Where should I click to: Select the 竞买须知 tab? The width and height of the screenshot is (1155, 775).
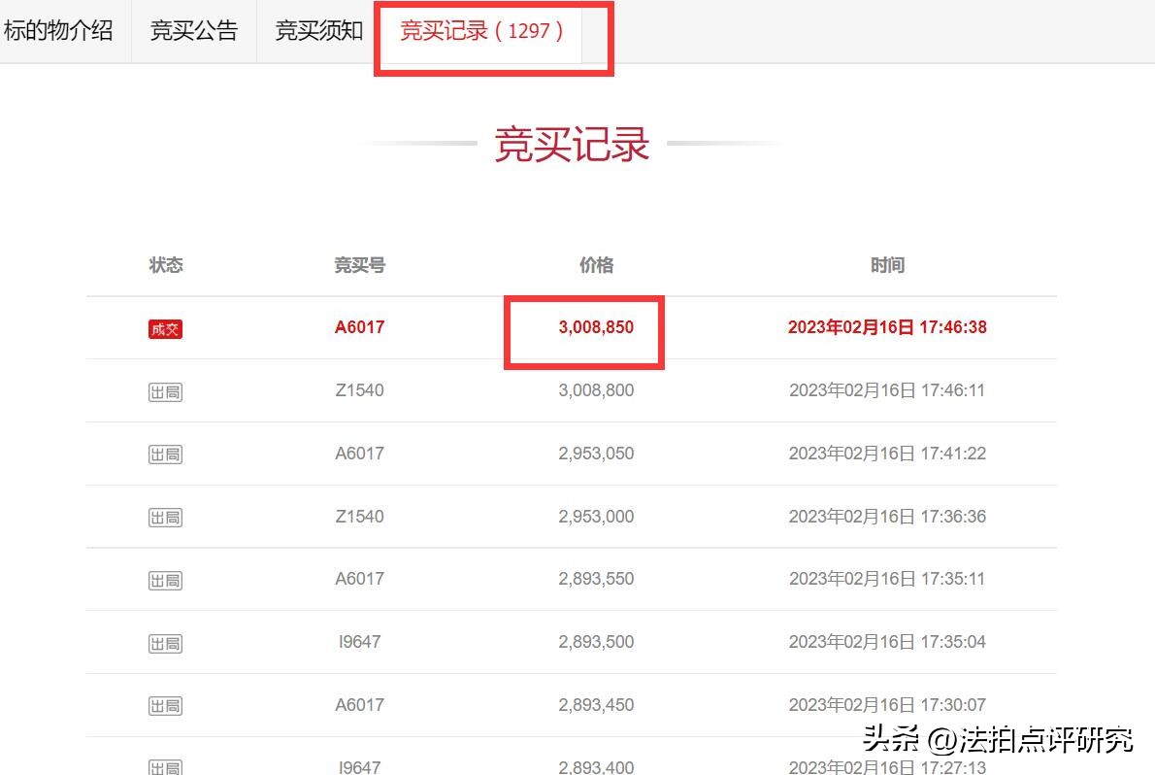pyautogui.click(x=316, y=30)
